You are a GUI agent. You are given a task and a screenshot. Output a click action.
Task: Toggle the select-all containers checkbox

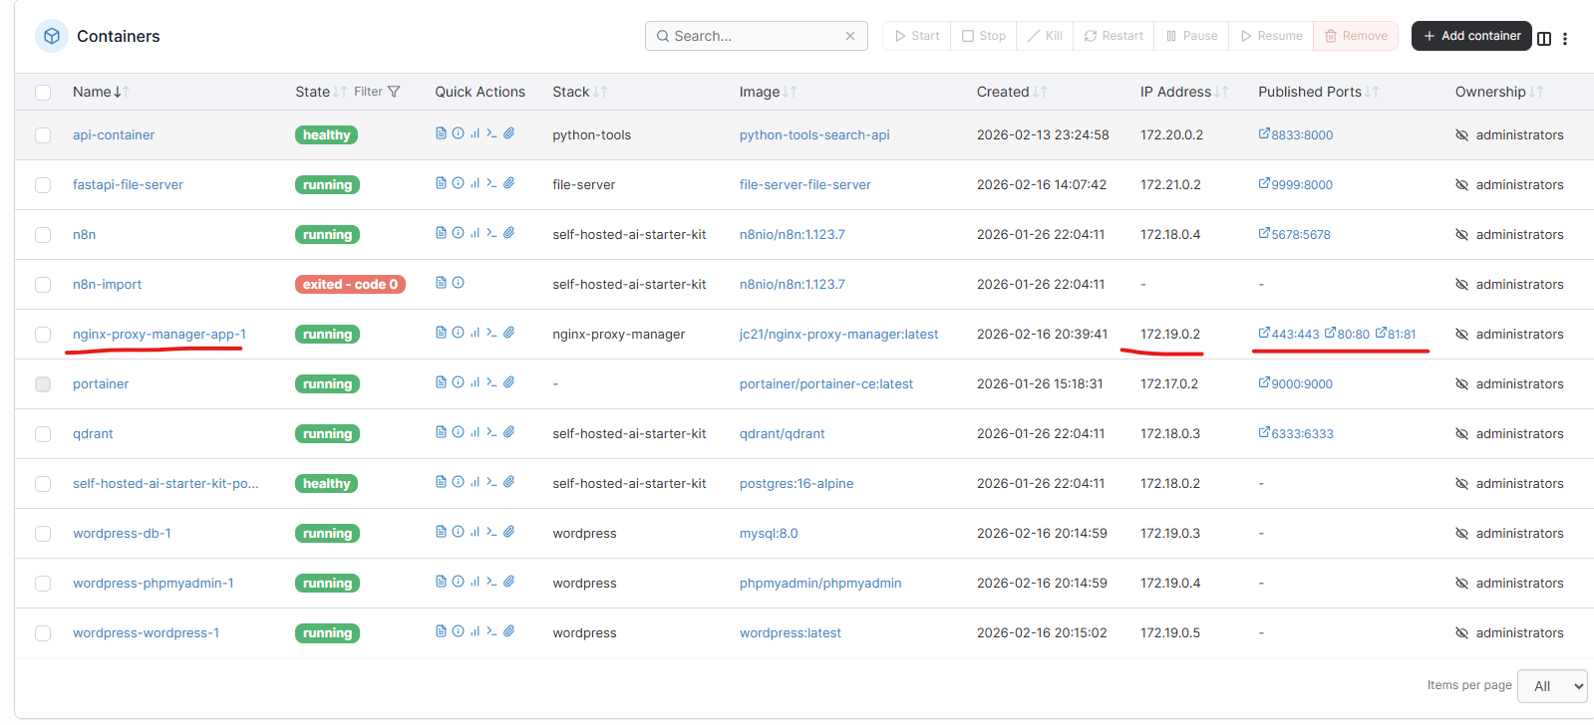click(x=43, y=93)
